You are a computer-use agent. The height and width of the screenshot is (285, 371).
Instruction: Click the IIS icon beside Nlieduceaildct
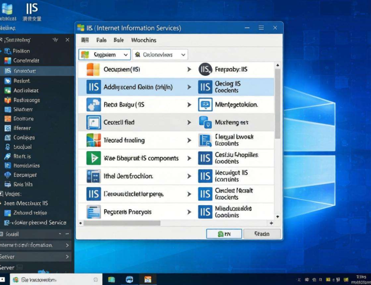tap(205, 211)
